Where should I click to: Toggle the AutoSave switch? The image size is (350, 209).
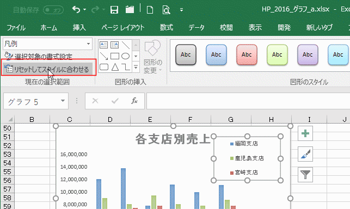53,10
